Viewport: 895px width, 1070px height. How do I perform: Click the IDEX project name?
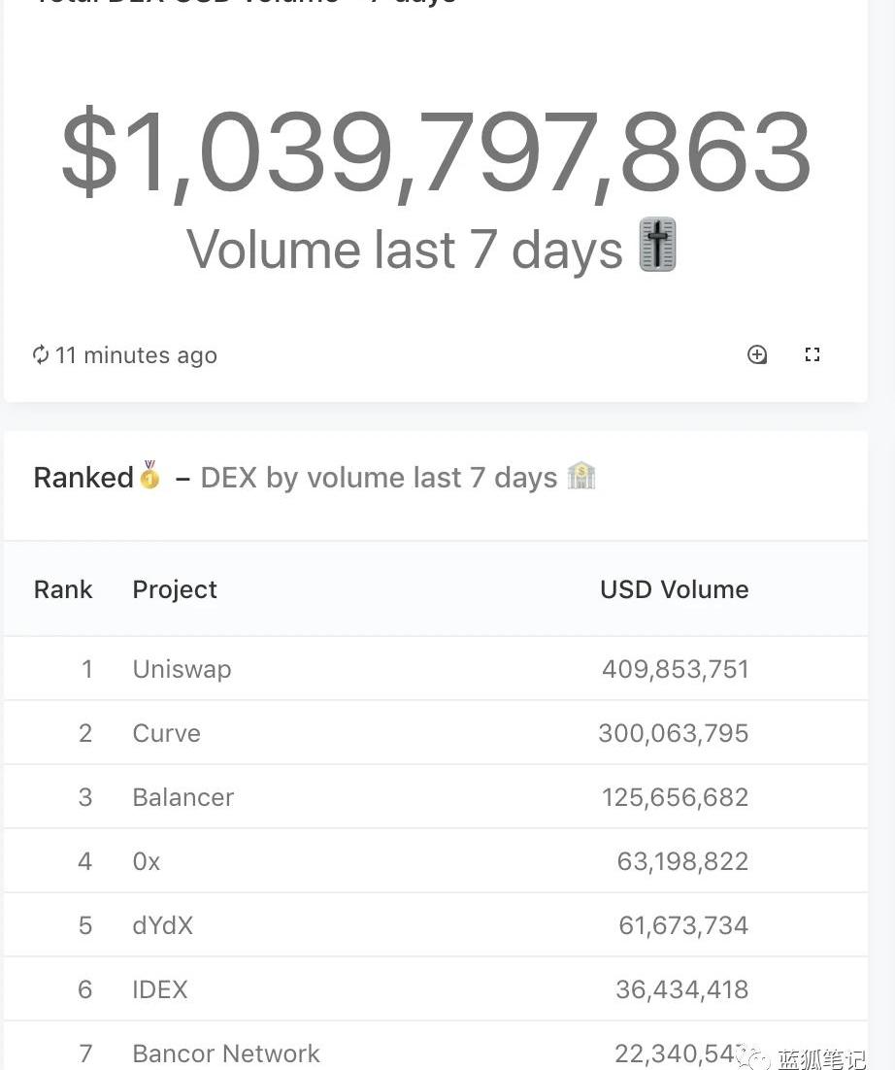pos(159,989)
